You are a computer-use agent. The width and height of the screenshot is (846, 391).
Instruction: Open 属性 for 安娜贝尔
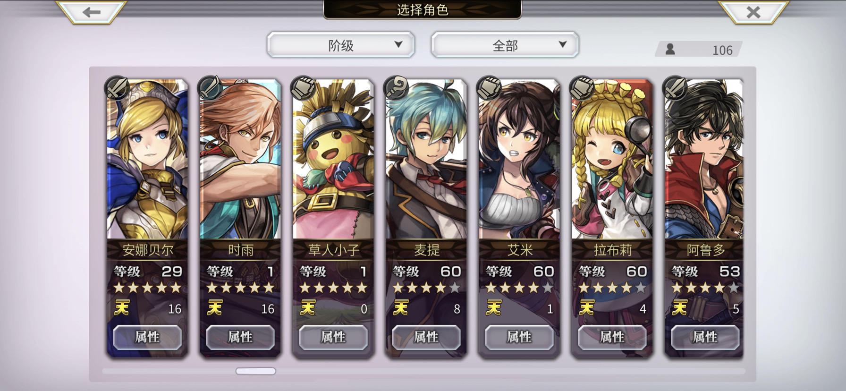147,337
